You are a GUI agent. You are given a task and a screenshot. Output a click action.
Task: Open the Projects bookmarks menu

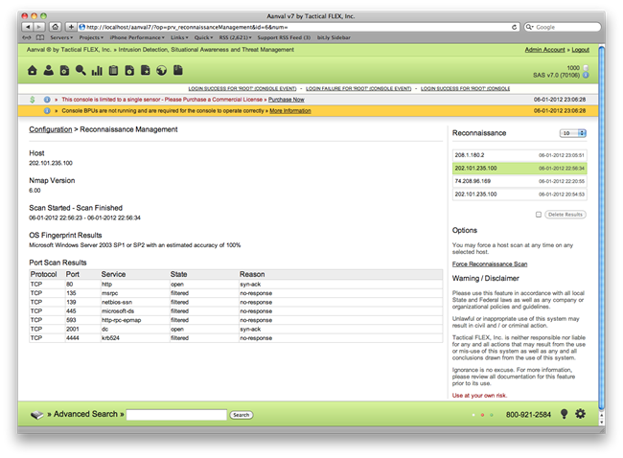[x=93, y=37]
